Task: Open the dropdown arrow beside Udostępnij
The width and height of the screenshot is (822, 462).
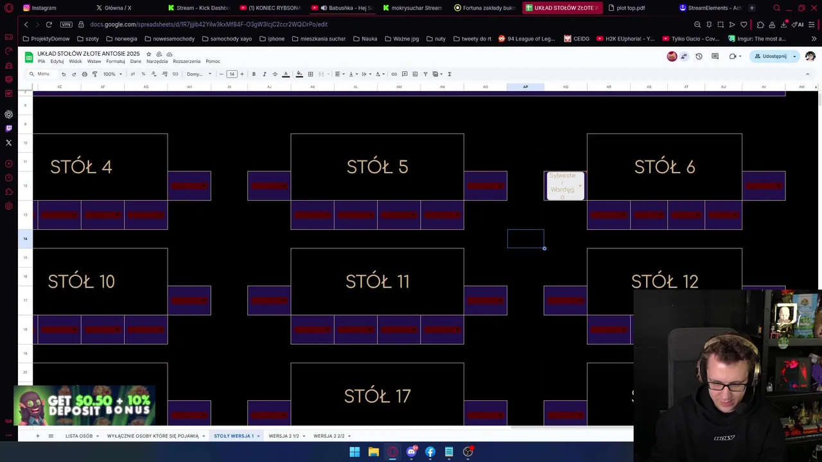Action: (x=794, y=56)
